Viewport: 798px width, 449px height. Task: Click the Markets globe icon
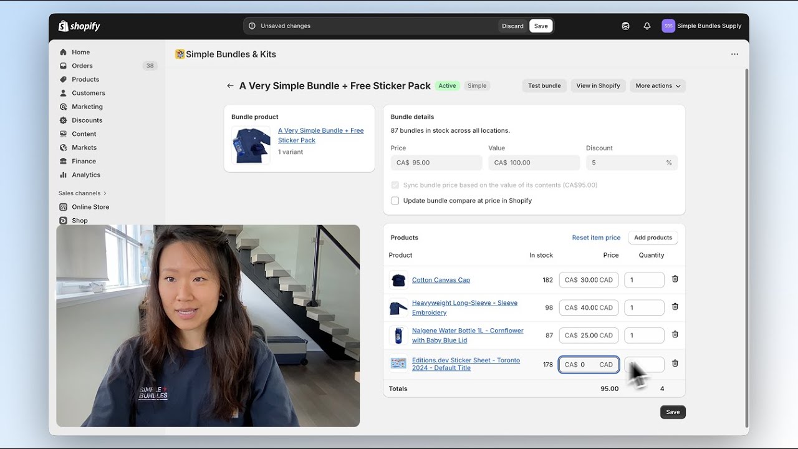[x=63, y=148]
